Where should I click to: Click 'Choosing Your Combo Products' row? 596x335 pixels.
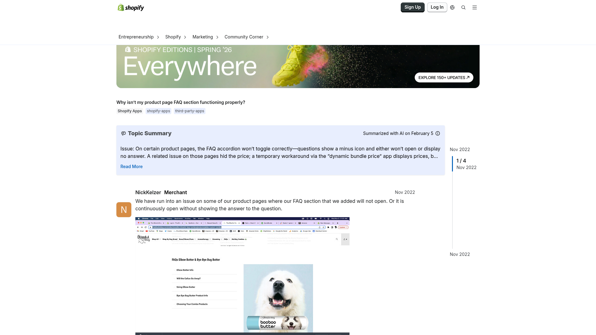[205, 304]
